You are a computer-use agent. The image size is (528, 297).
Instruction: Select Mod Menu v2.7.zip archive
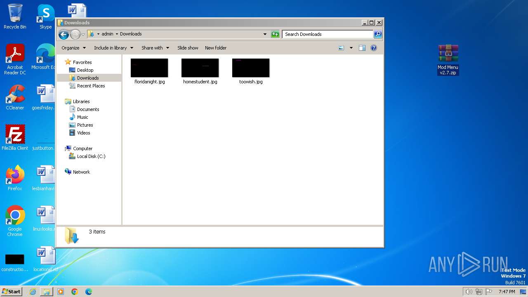pyautogui.click(x=448, y=60)
